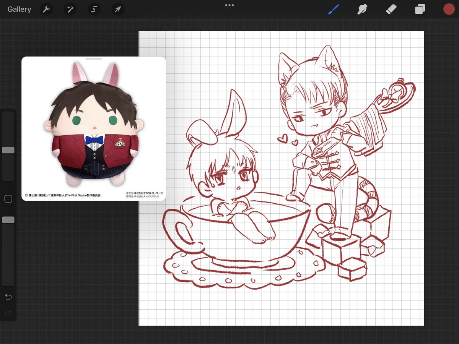Select the Eraser tool
This screenshot has width=459, height=344.
click(x=391, y=9)
